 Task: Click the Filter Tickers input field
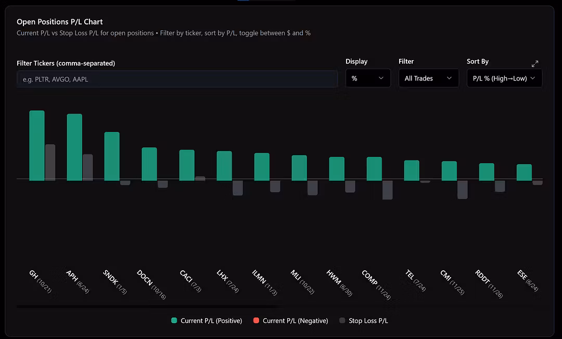tap(177, 79)
